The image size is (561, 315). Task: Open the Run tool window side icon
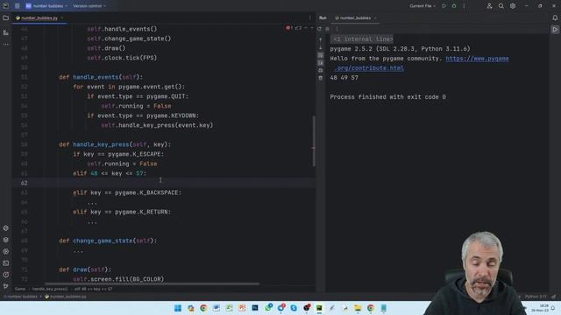coord(555,30)
